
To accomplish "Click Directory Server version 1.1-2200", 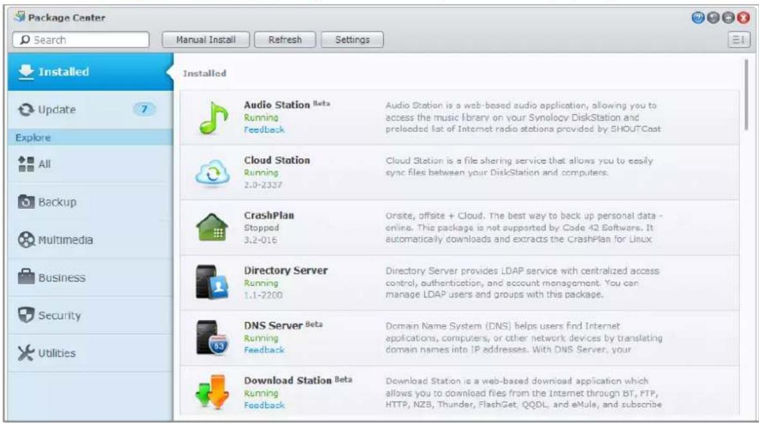I will tap(263, 295).
